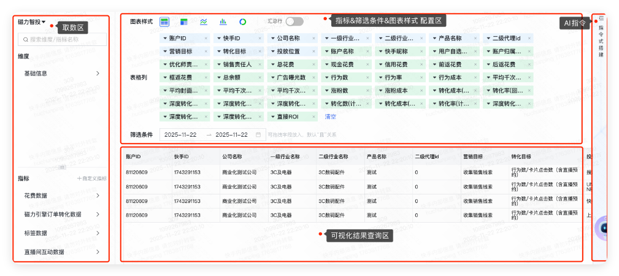Remove the 营销目标 column tag
The height and width of the screenshot is (276, 619).
pos(206,52)
